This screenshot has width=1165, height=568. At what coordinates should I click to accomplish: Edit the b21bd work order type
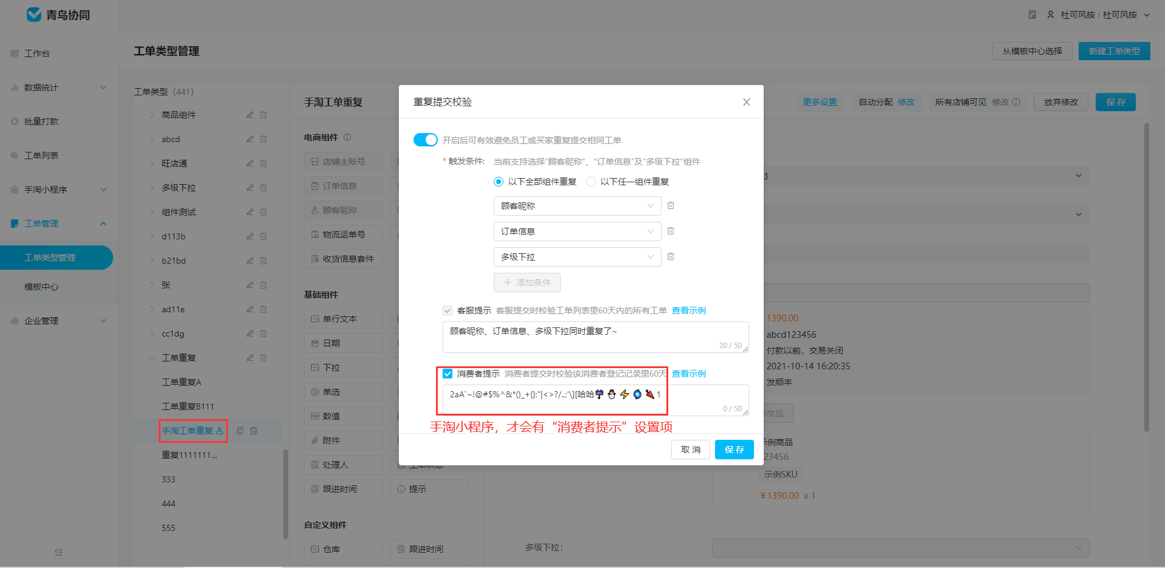(250, 261)
